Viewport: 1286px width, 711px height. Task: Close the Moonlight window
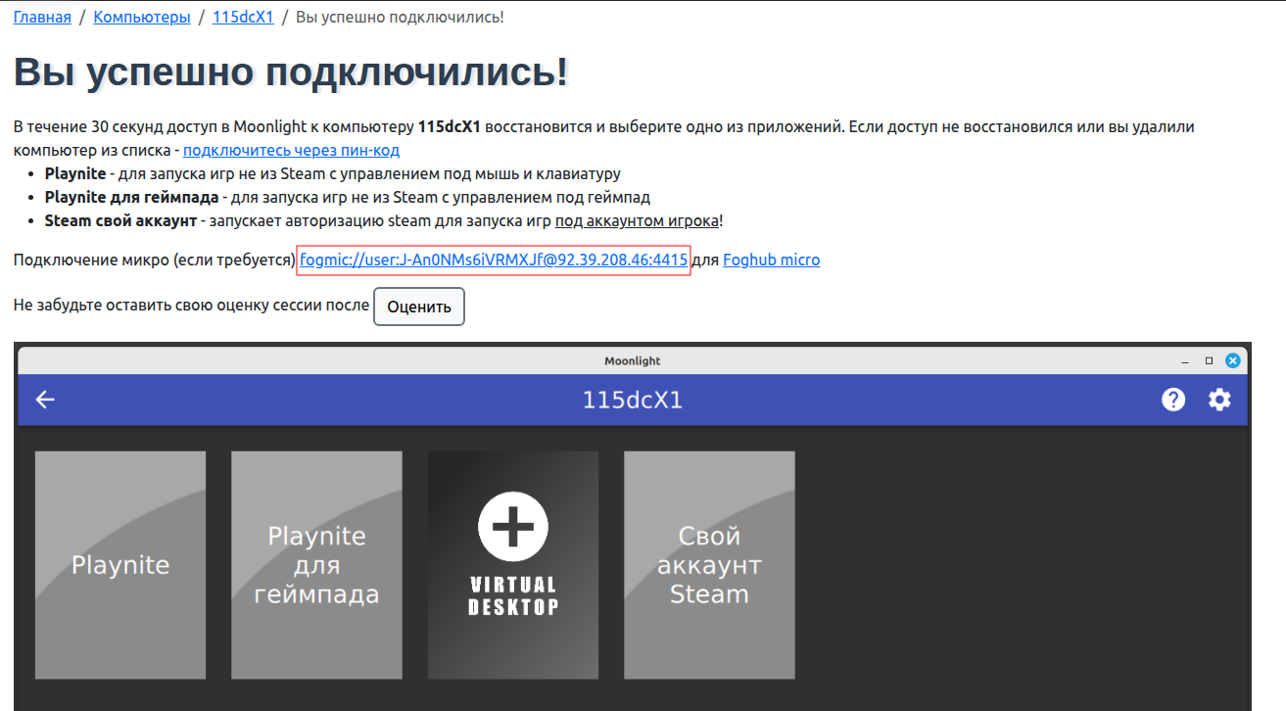pos(1233,360)
